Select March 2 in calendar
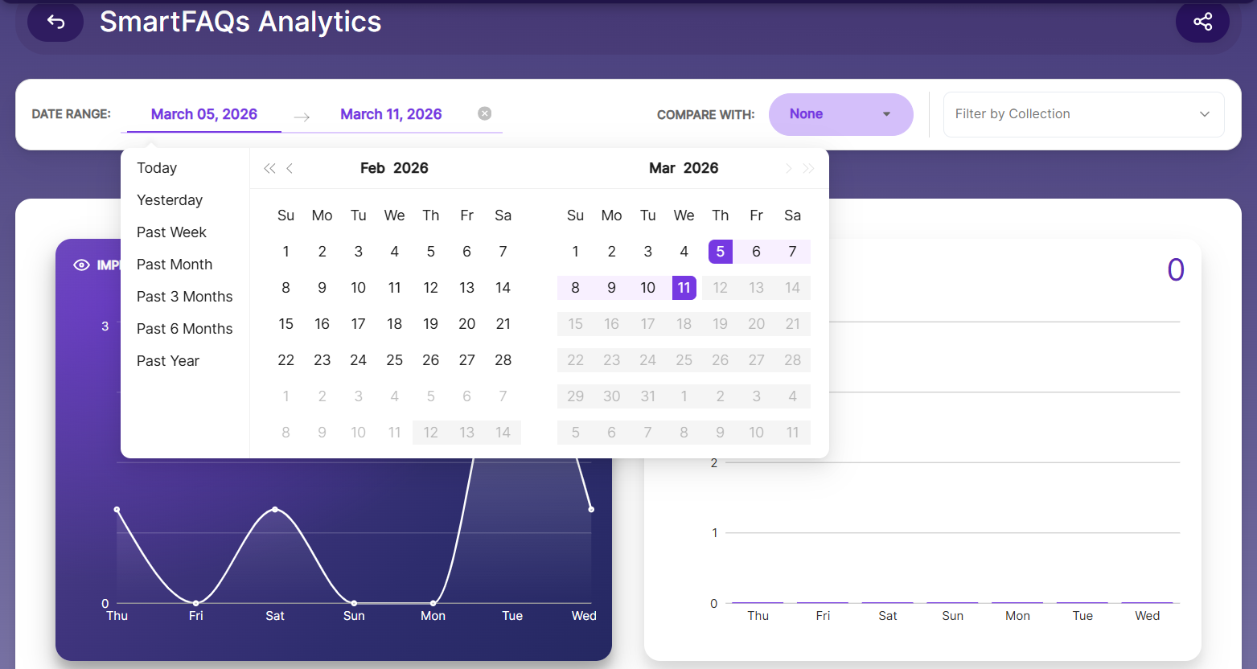The width and height of the screenshot is (1257, 669). pyautogui.click(x=611, y=252)
